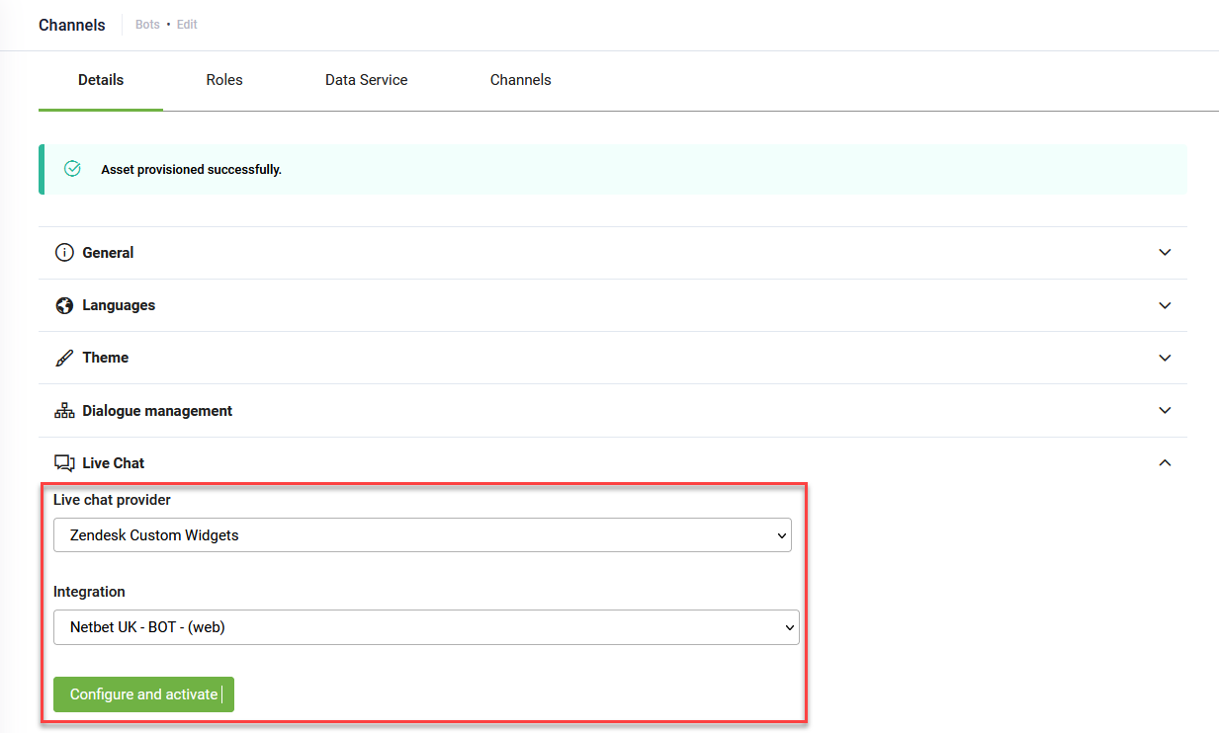Click the Live Chat section heading
Viewport: 1219px width, 733px height.
click(x=114, y=463)
